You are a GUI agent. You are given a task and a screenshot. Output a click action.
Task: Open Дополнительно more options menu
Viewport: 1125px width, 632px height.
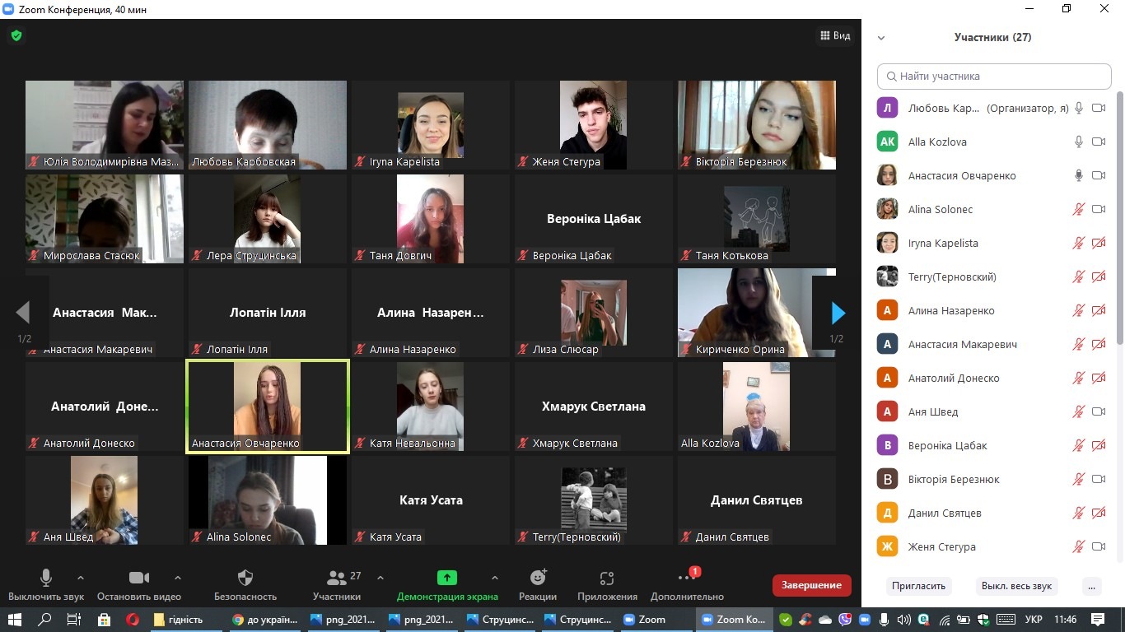[x=687, y=578]
